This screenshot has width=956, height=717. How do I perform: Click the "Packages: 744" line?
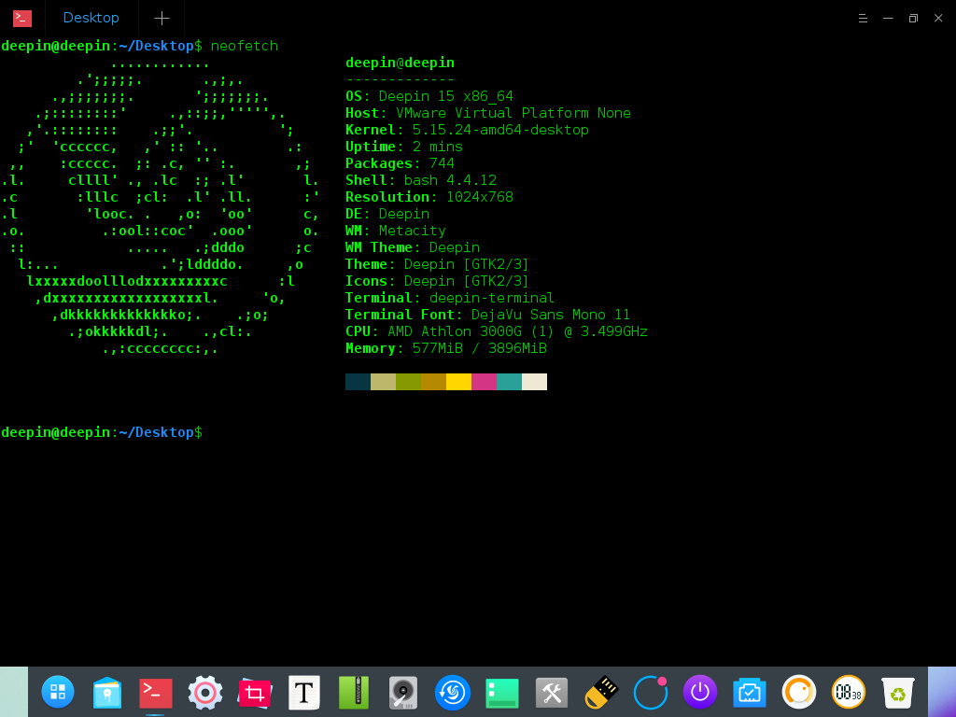pyautogui.click(x=400, y=163)
